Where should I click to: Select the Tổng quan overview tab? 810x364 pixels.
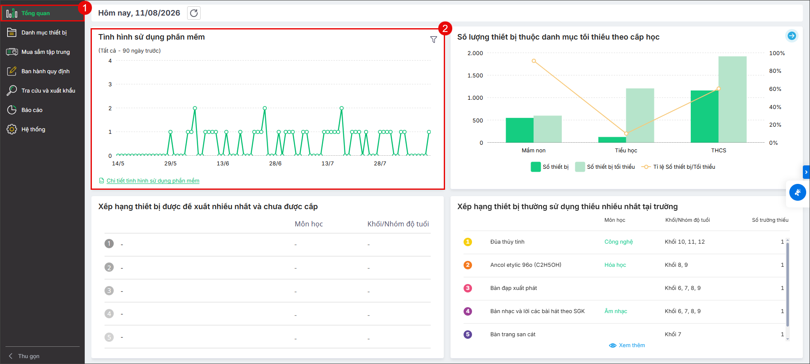(x=42, y=13)
